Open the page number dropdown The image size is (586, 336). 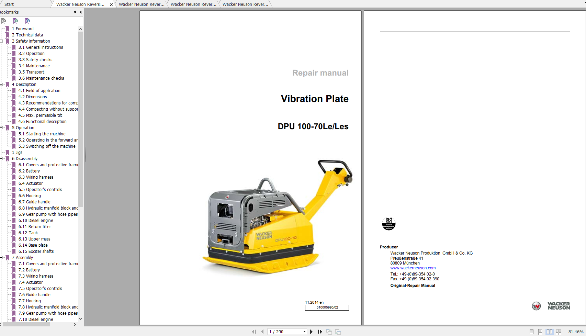pyautogui.click(x=304, y=332)
